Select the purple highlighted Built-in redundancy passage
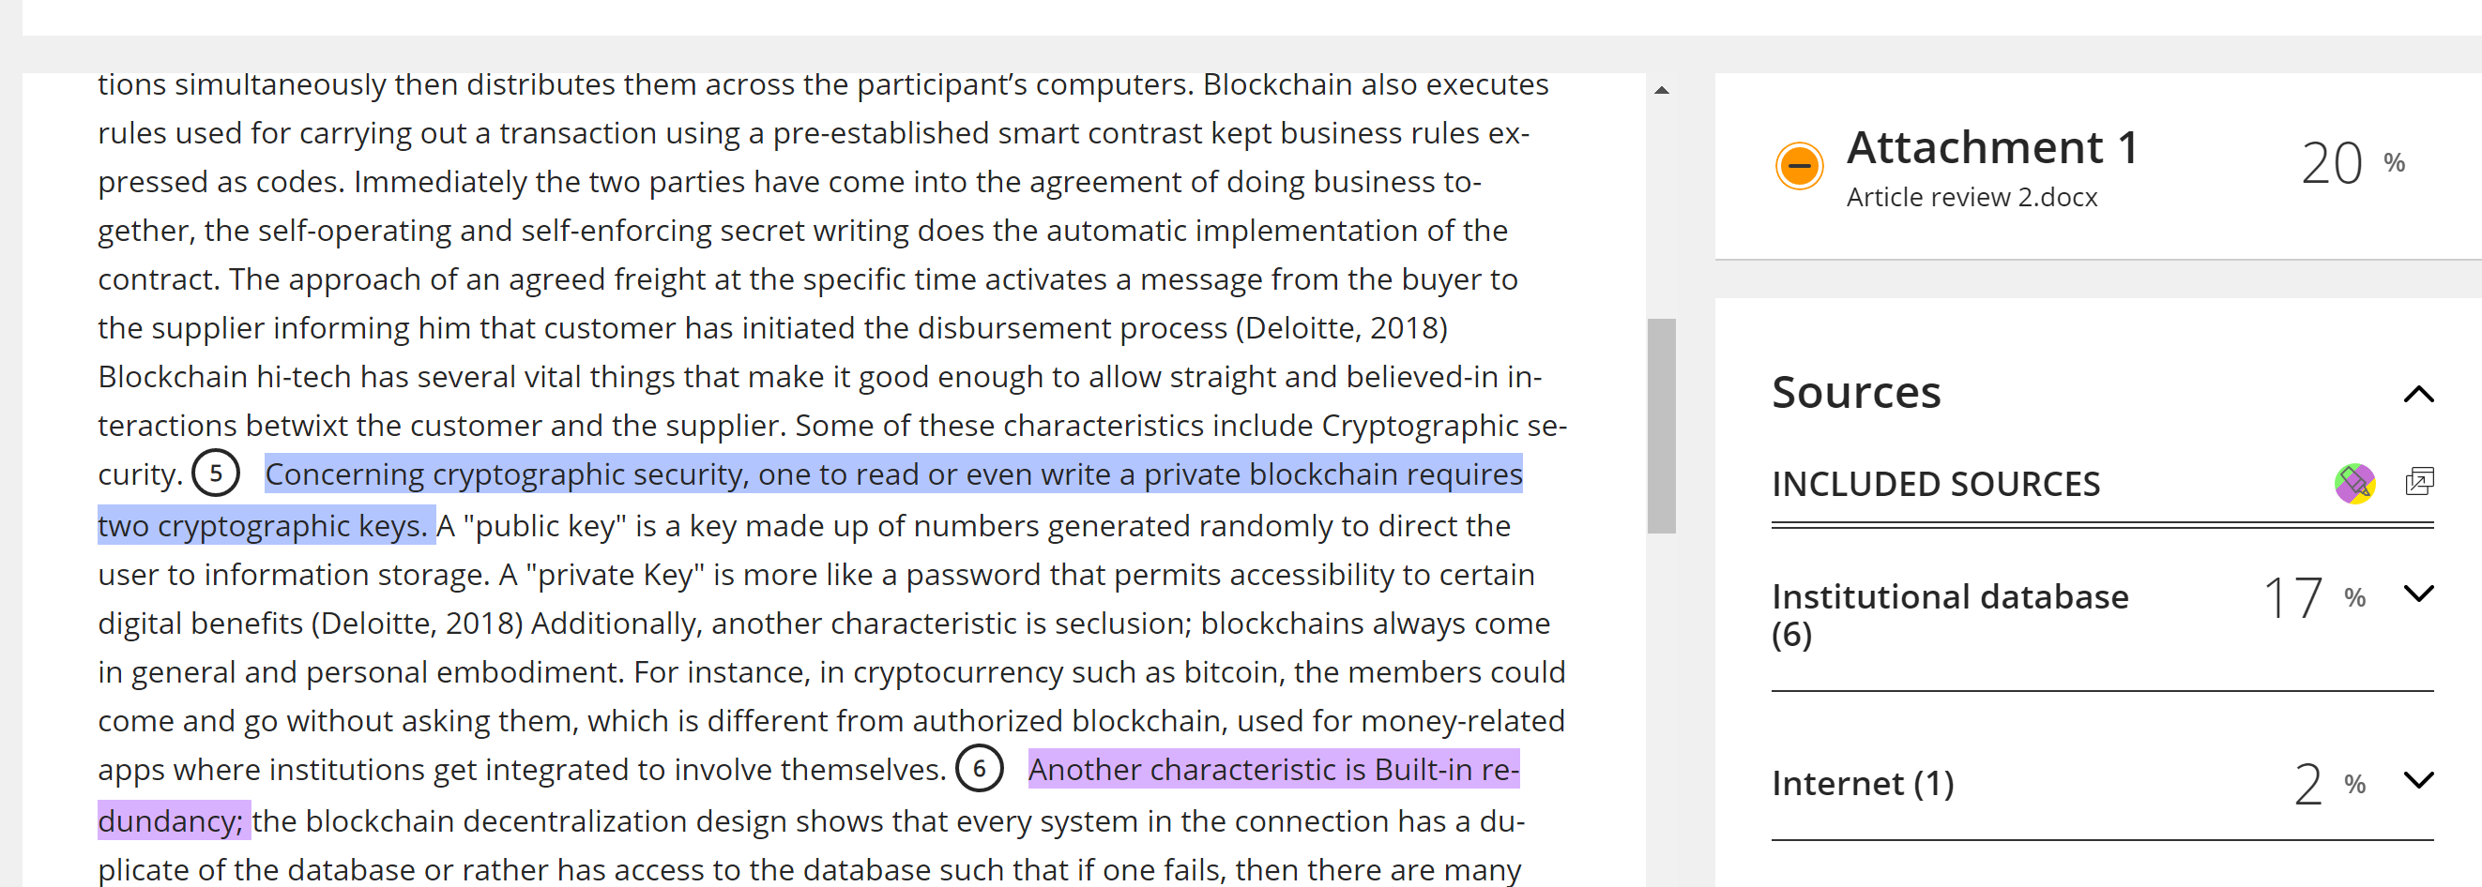Viewport: 2482px width, 887px height. (x=808, y=794)
